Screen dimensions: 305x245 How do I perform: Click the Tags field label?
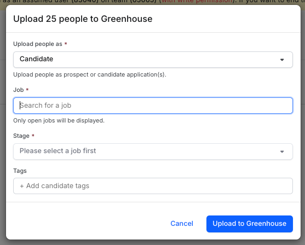tap(20, 171)
